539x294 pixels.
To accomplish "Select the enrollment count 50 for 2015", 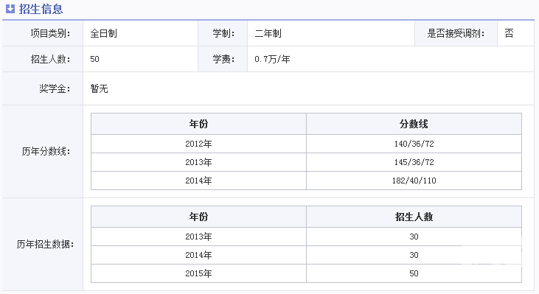I will tap(414, 273).
